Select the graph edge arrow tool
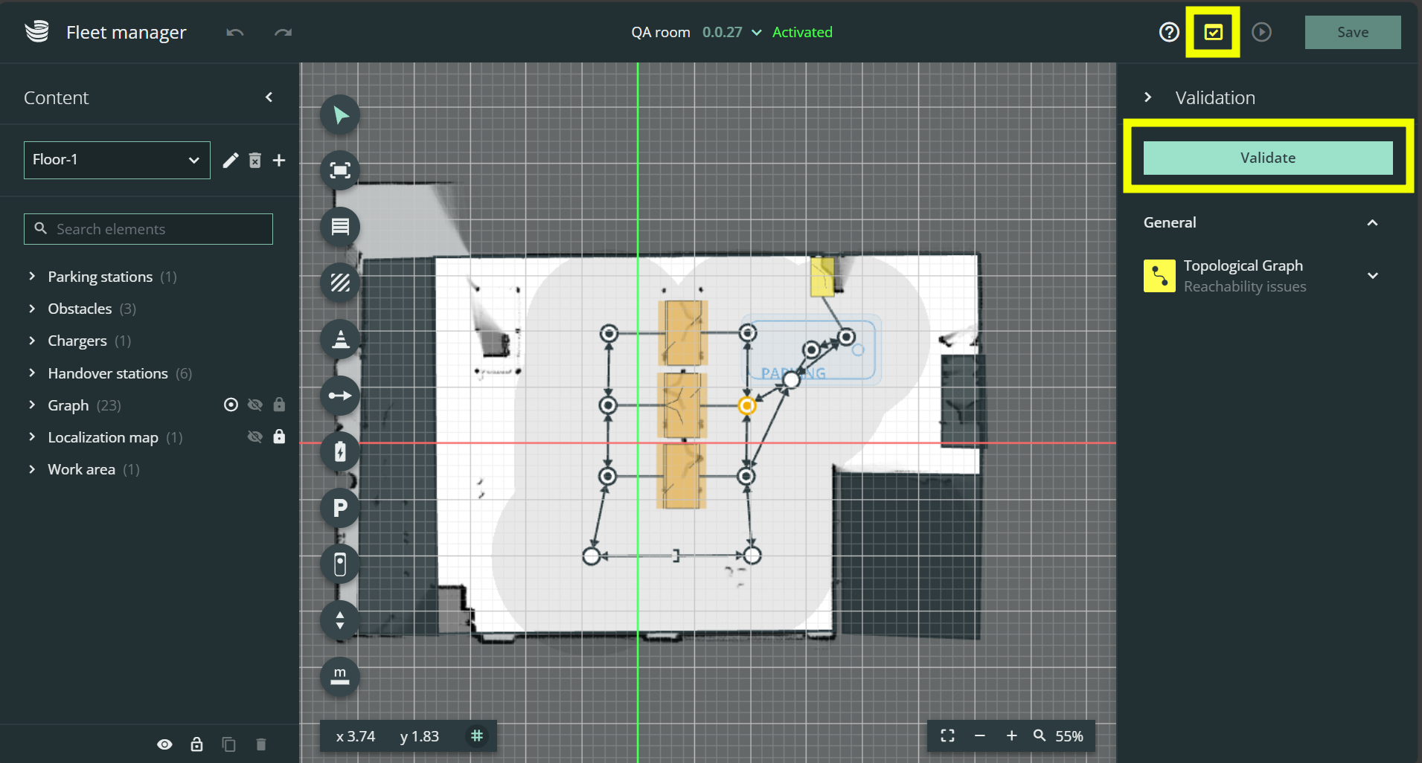The image size is (1422, 763). pyautogui.click(x=340, y=395)
